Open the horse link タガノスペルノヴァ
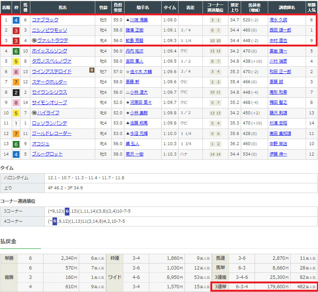Screen dimensions: 318x292 tap(52, 61)
